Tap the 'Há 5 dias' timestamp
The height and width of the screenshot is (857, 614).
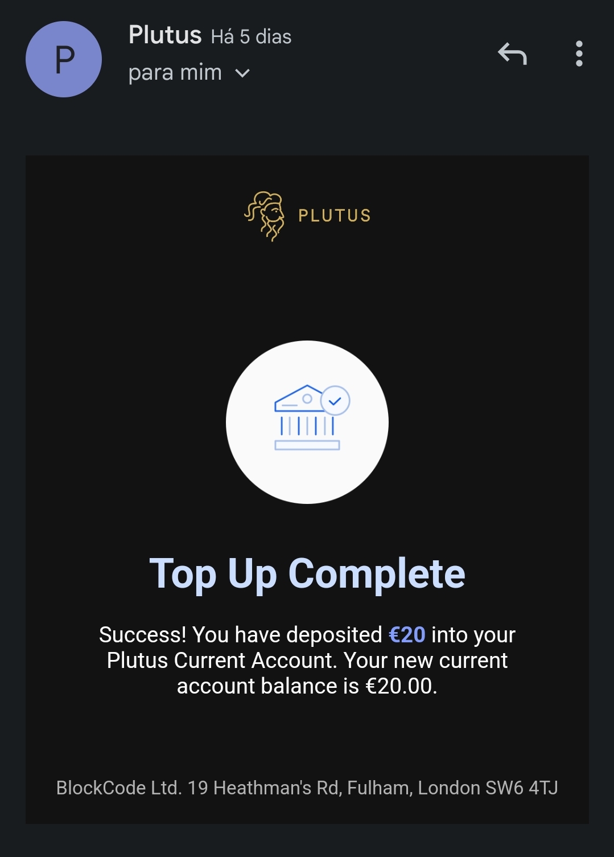coord(251,37)
